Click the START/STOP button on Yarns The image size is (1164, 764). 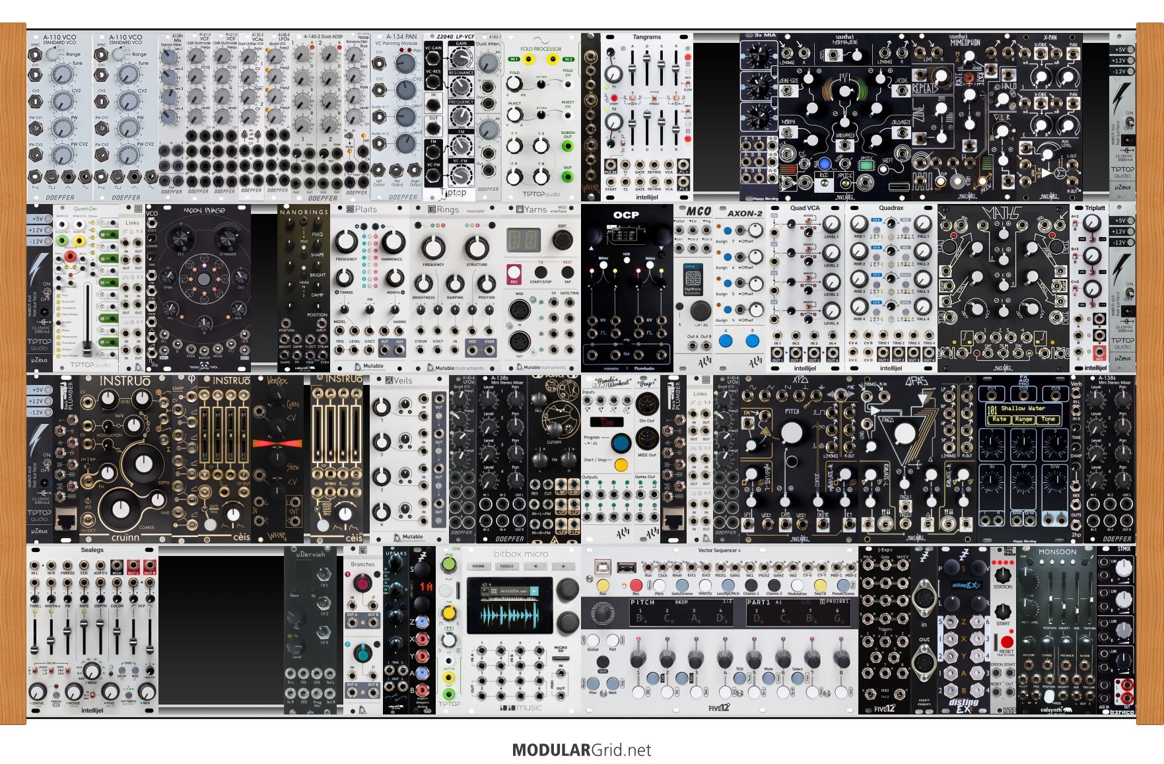click(x=541, y=273)
